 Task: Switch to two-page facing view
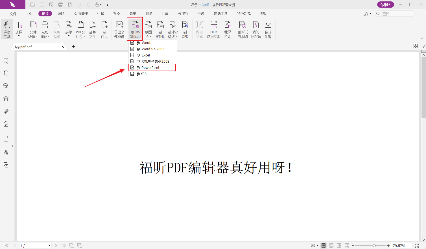point(339,246)
